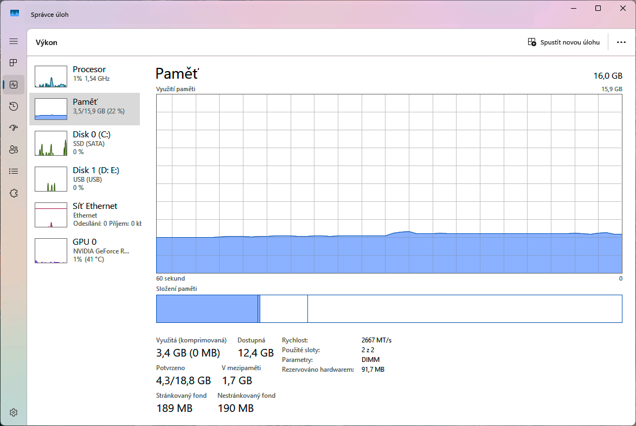Open the Users view in sidebar
This screenshot has height=426, width=636.
coord(13,149)
